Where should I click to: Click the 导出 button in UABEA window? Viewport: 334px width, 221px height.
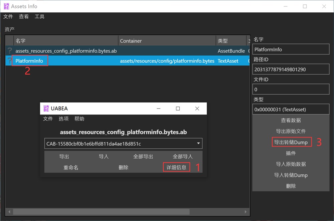tap(64, 157)
